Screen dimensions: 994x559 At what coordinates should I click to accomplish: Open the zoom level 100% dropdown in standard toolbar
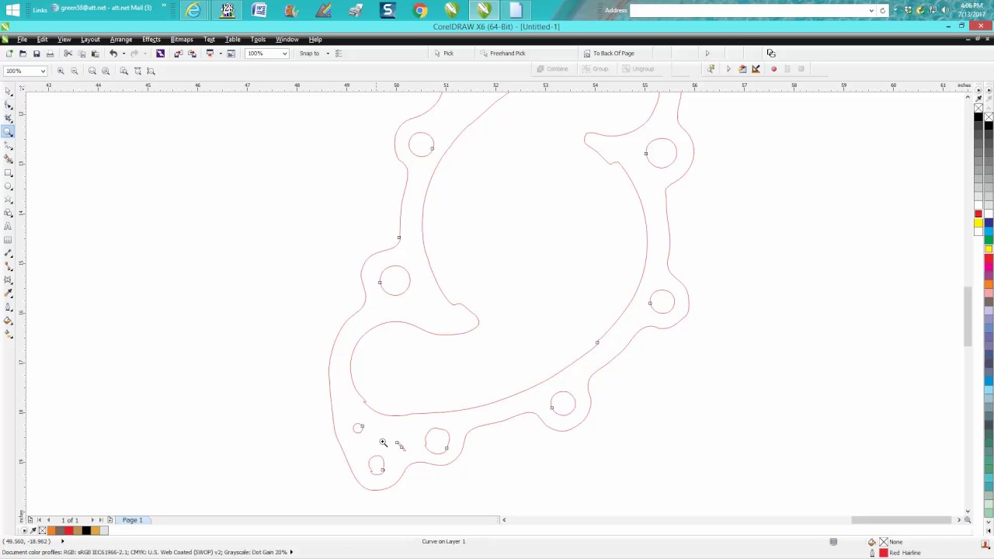284,54
